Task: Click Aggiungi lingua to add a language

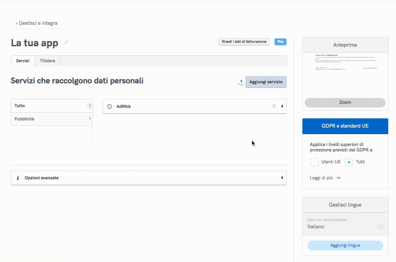Action: (x=345, y=245)
